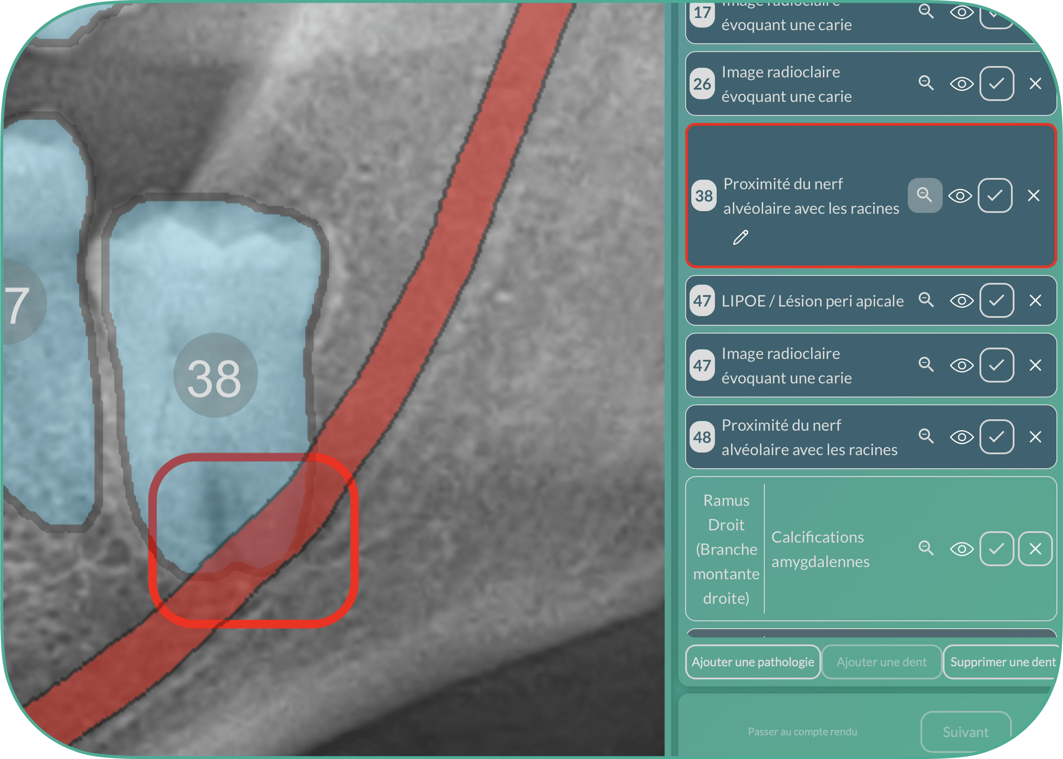Select 'LIPOE / Lésion peri apicale' text
This screenshot has width=1063, height=759.
(x=812, y=300)
